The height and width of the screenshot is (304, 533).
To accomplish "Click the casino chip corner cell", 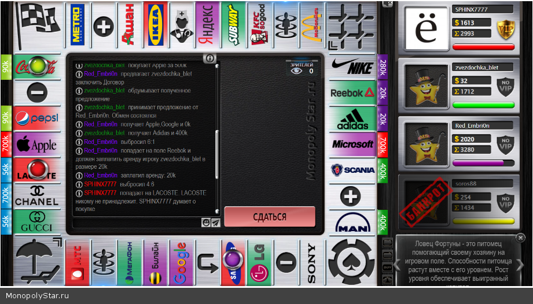I will [351, 262].
